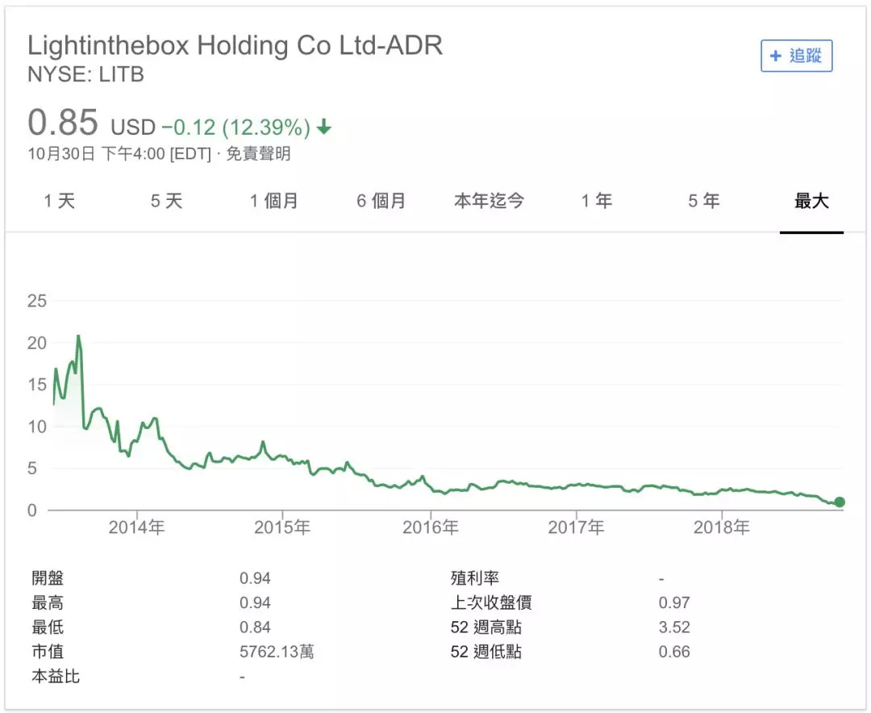Click the 追蹤 follow button
Image resolution: width=871 pixels, height=713 pixels.
796,56
